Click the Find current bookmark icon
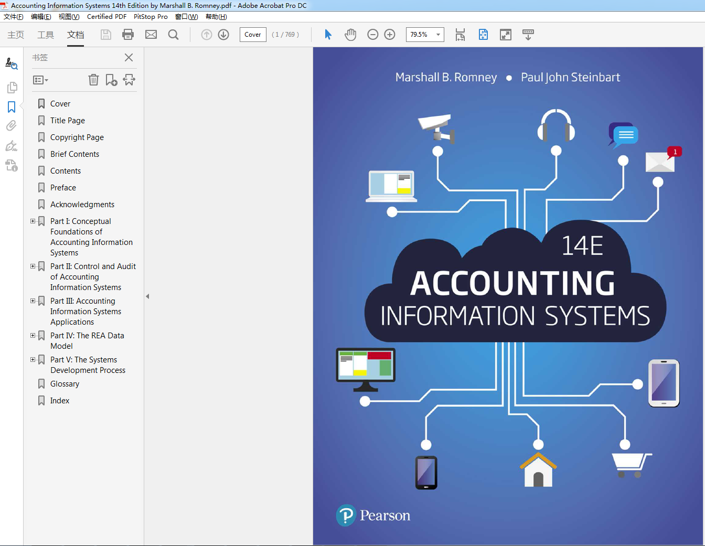Image resolution: width=705 pixels, height=546 pixels. [x=129, y=80]
